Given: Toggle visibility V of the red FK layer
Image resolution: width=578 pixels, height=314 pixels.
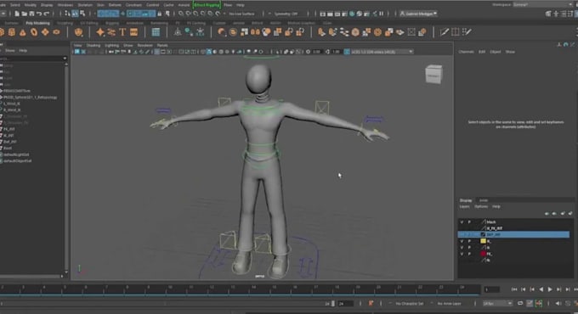Looking at the screenshot, I should 462,254.
